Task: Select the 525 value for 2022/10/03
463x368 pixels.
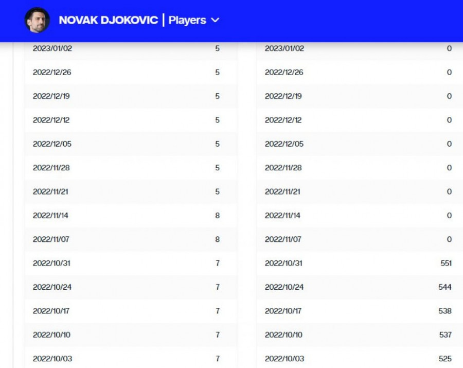Action: (x=444, y=358)
